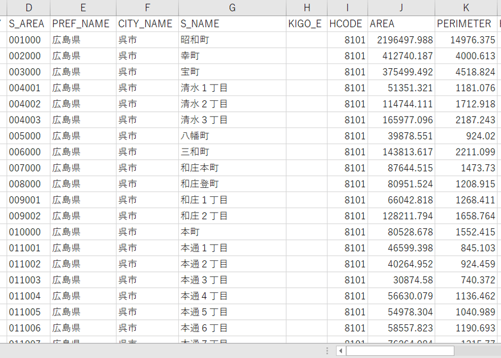
Task: Select AREA value 30874.58
Action: click(401, 280)
